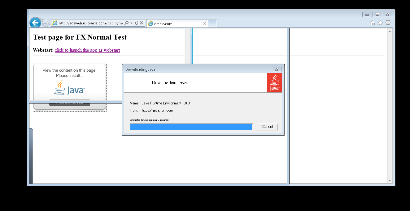Click the greyed Forward navigation arrow
The image size is (410, 211).
46,23
